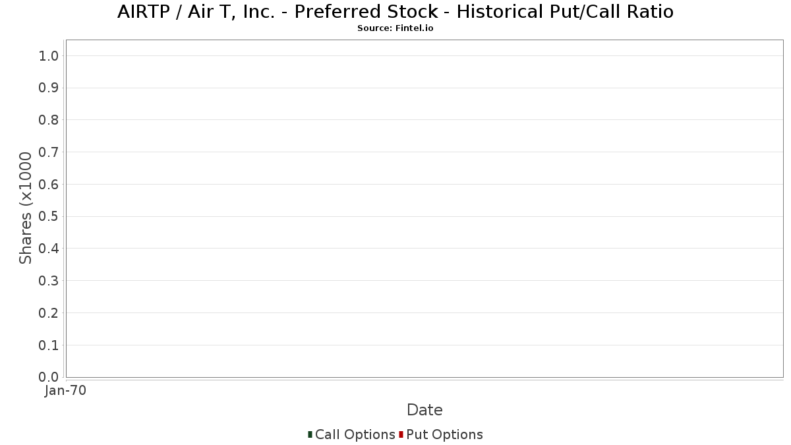Click the 1.0 y-axis tick label
The image size is (791, 445).
[49, 56]
